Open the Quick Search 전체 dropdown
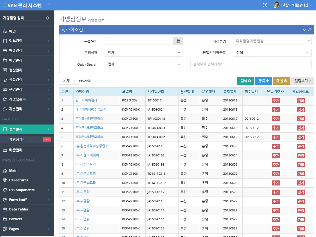316x237 pixels. point(144,64)
